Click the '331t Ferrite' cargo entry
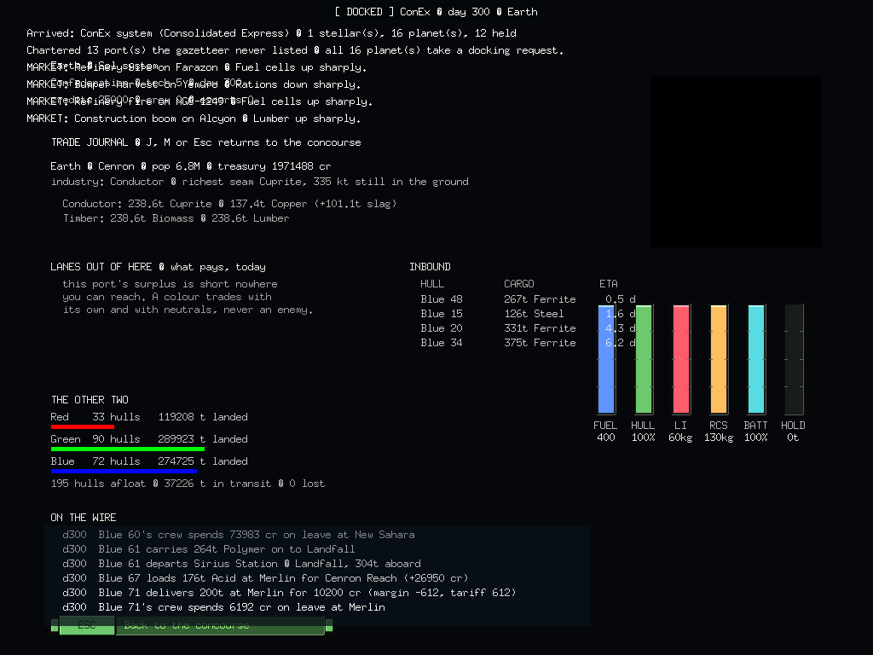The height and width of the screenshot is (655, 873). pyautogui.click(x=540, y=328)
